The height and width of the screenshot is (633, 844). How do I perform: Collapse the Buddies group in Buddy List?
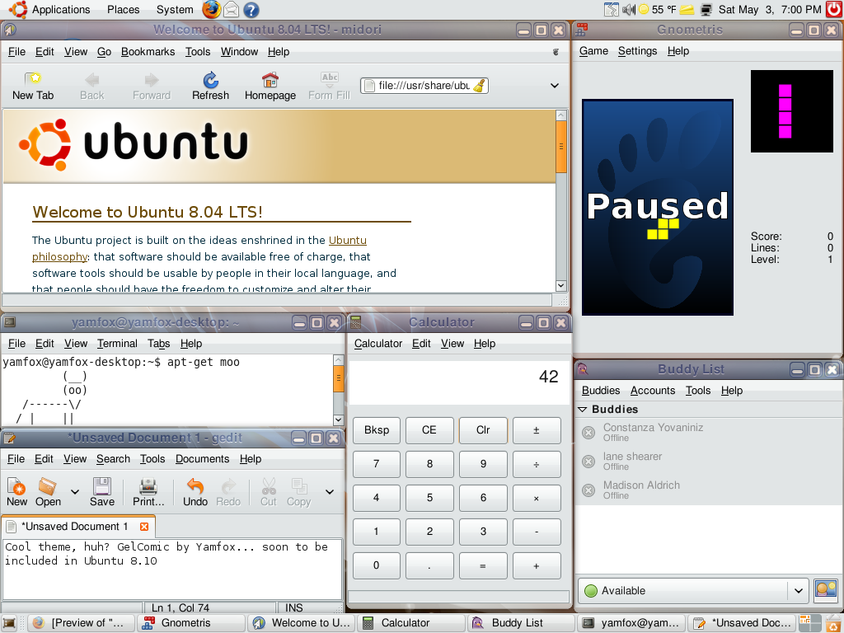(583, 409)
